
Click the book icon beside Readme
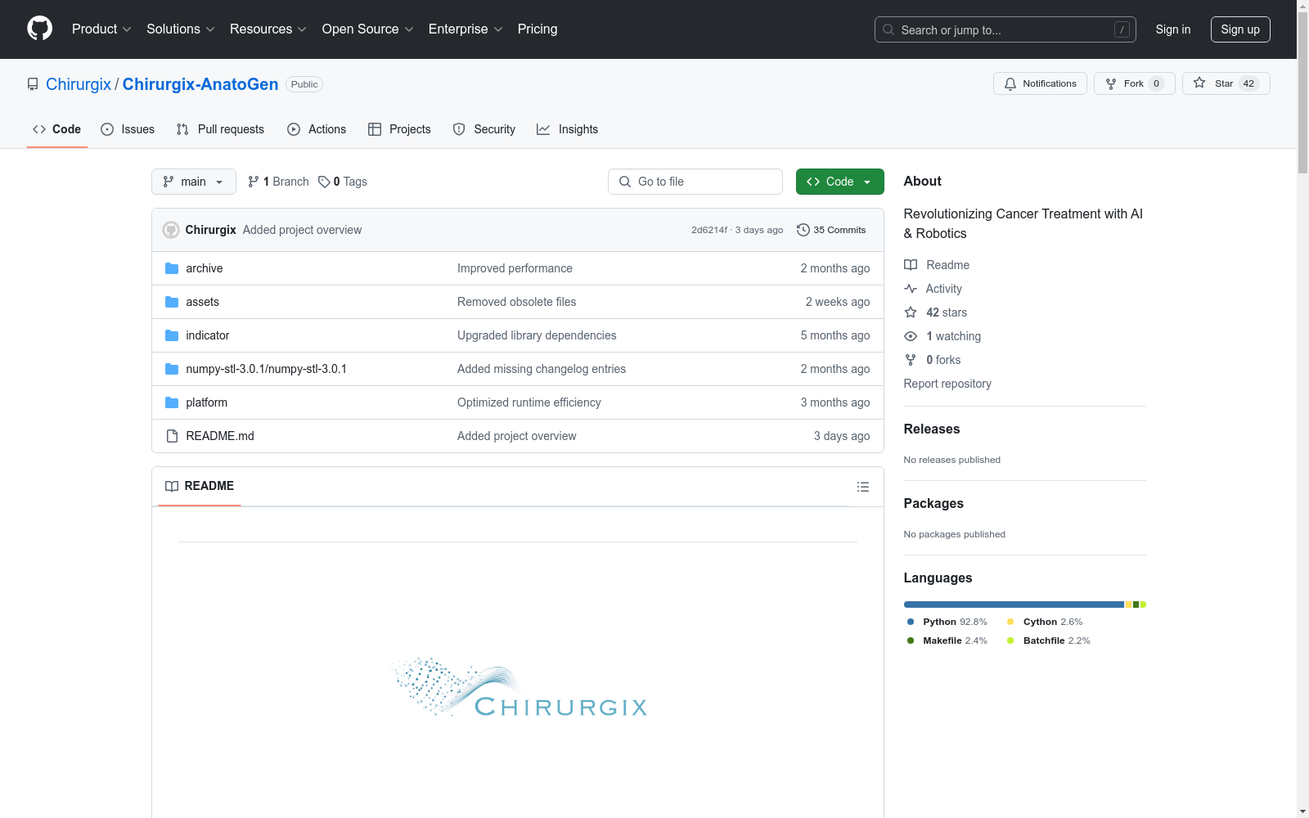coord(911,265)
